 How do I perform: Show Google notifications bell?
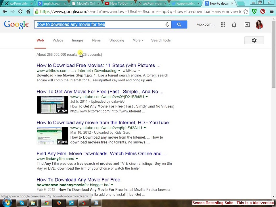pyautogui.click(x=234, y=25)
